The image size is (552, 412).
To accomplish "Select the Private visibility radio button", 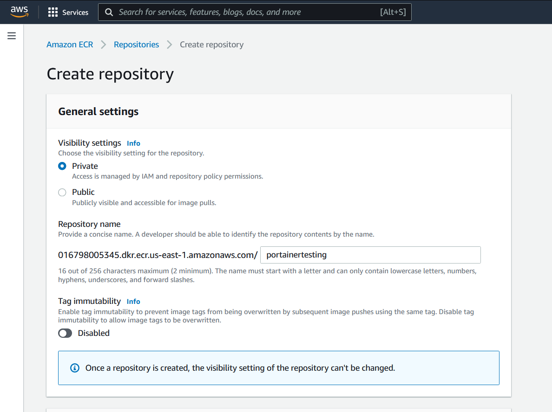I will 62,166.
